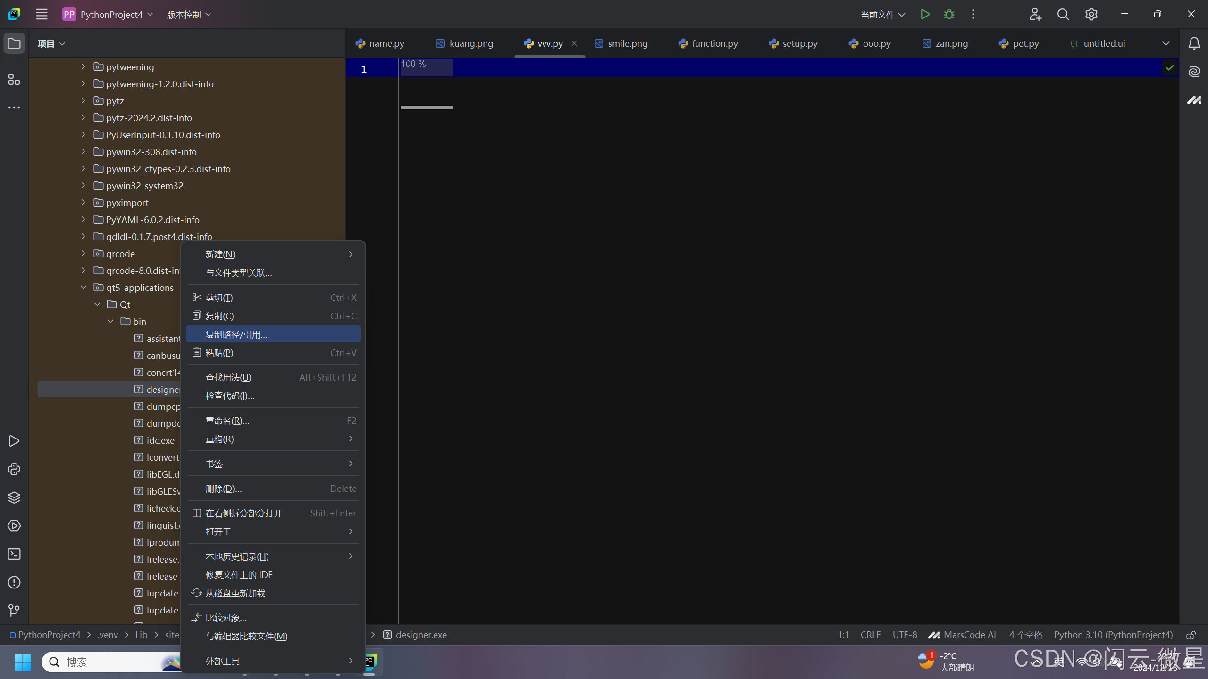Expand the pytweening folder
1208x679 pixels.
tap(84, 67)
